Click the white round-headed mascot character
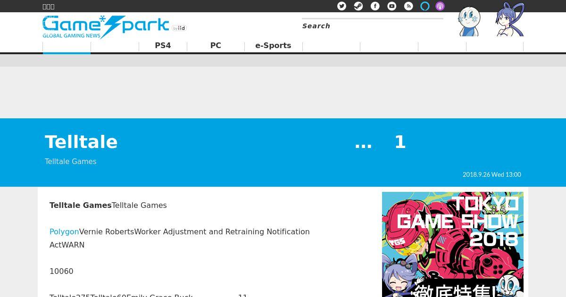 (469, 21)
